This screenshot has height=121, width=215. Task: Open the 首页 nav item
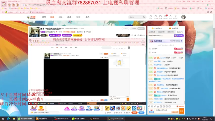tap(44, 17)
